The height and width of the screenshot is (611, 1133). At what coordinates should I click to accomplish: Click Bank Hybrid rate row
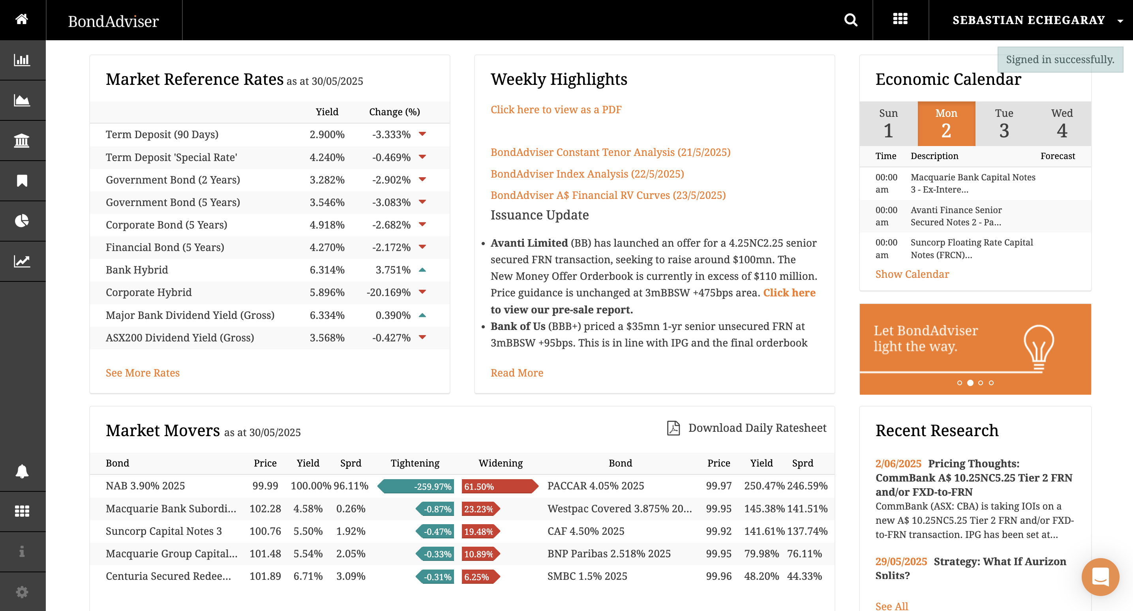tap(270, 270)
